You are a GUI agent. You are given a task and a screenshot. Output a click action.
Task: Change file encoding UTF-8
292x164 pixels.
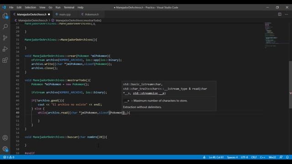(245, 157)
